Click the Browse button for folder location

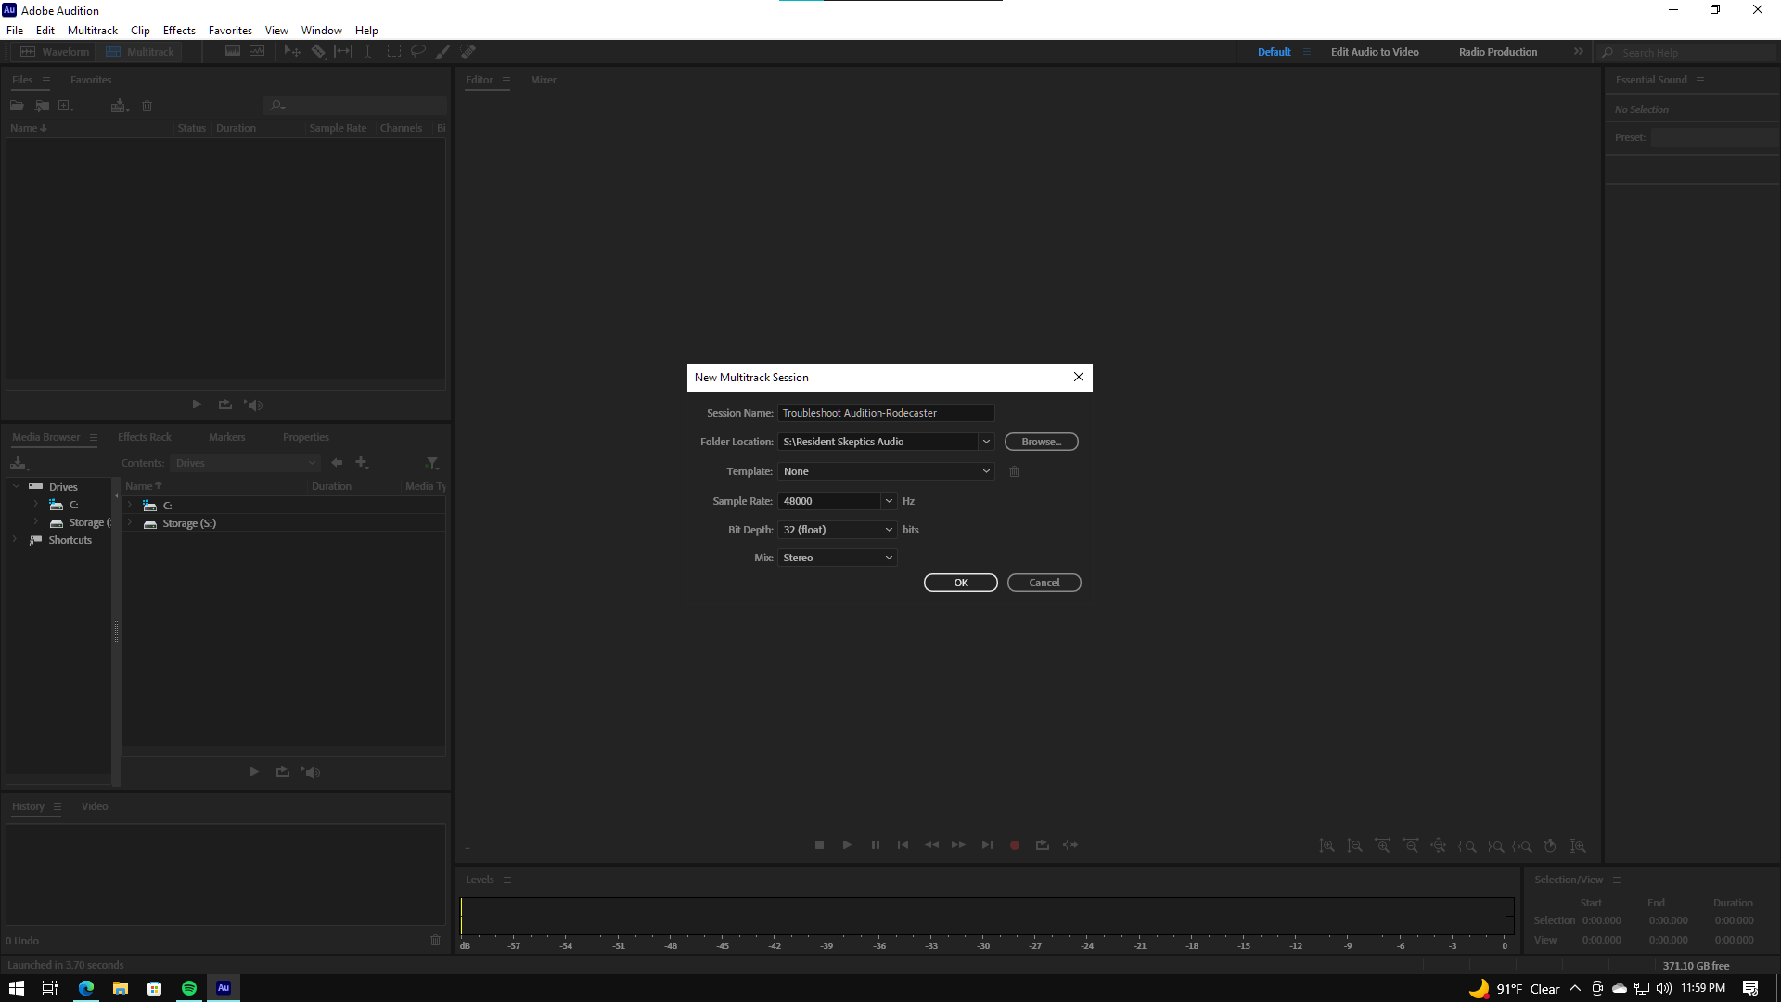[x=1041, y=441]
